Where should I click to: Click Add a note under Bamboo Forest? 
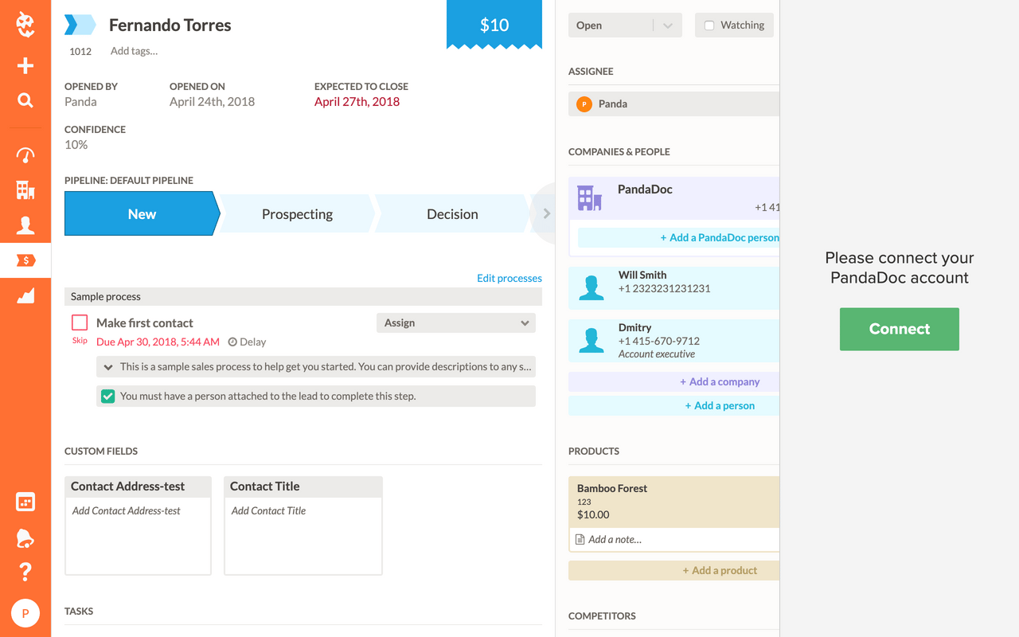click(615, 539)
